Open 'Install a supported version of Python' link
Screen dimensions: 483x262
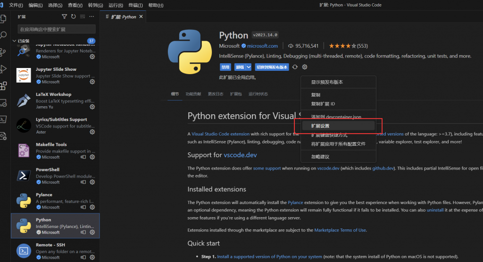coord(269,256)
